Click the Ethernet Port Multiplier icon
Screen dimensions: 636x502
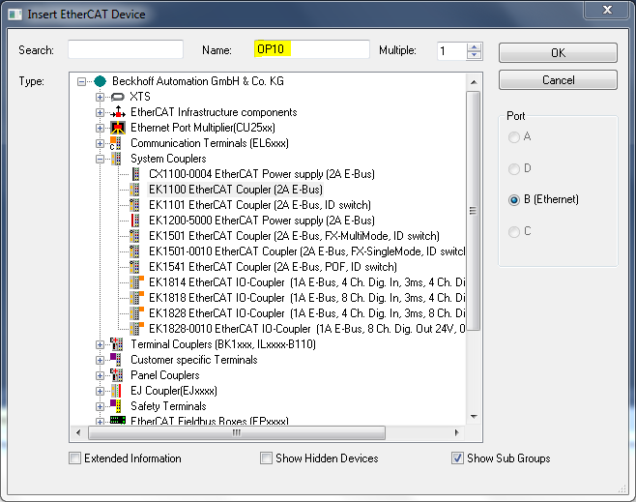point(118,128)
